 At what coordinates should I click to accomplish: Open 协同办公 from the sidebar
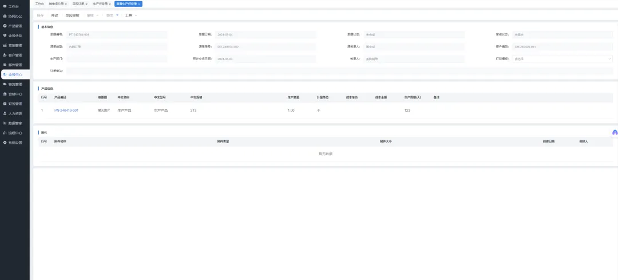click(x=15, y=16)
